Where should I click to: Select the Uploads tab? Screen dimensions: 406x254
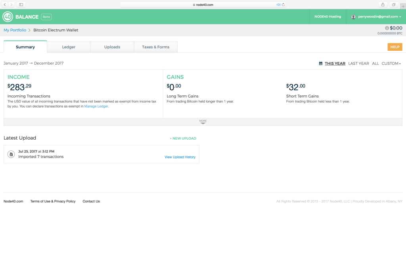click(112, 47)
